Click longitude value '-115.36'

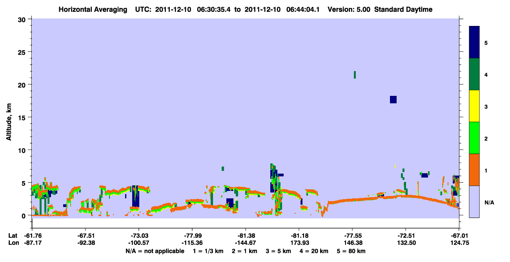click(x=192, y=243)
